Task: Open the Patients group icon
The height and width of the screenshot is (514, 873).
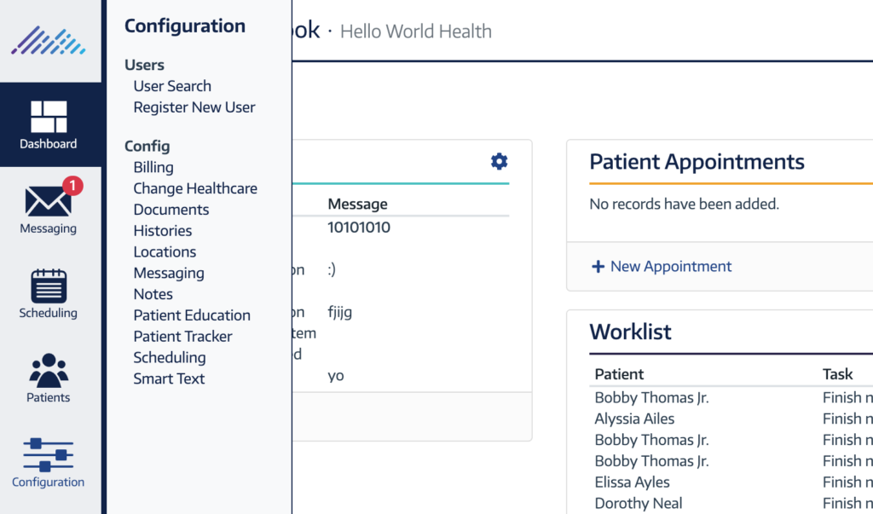Action: point(49,371)
